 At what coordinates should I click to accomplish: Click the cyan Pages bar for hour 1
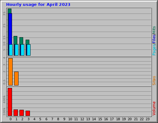point(17,50)
